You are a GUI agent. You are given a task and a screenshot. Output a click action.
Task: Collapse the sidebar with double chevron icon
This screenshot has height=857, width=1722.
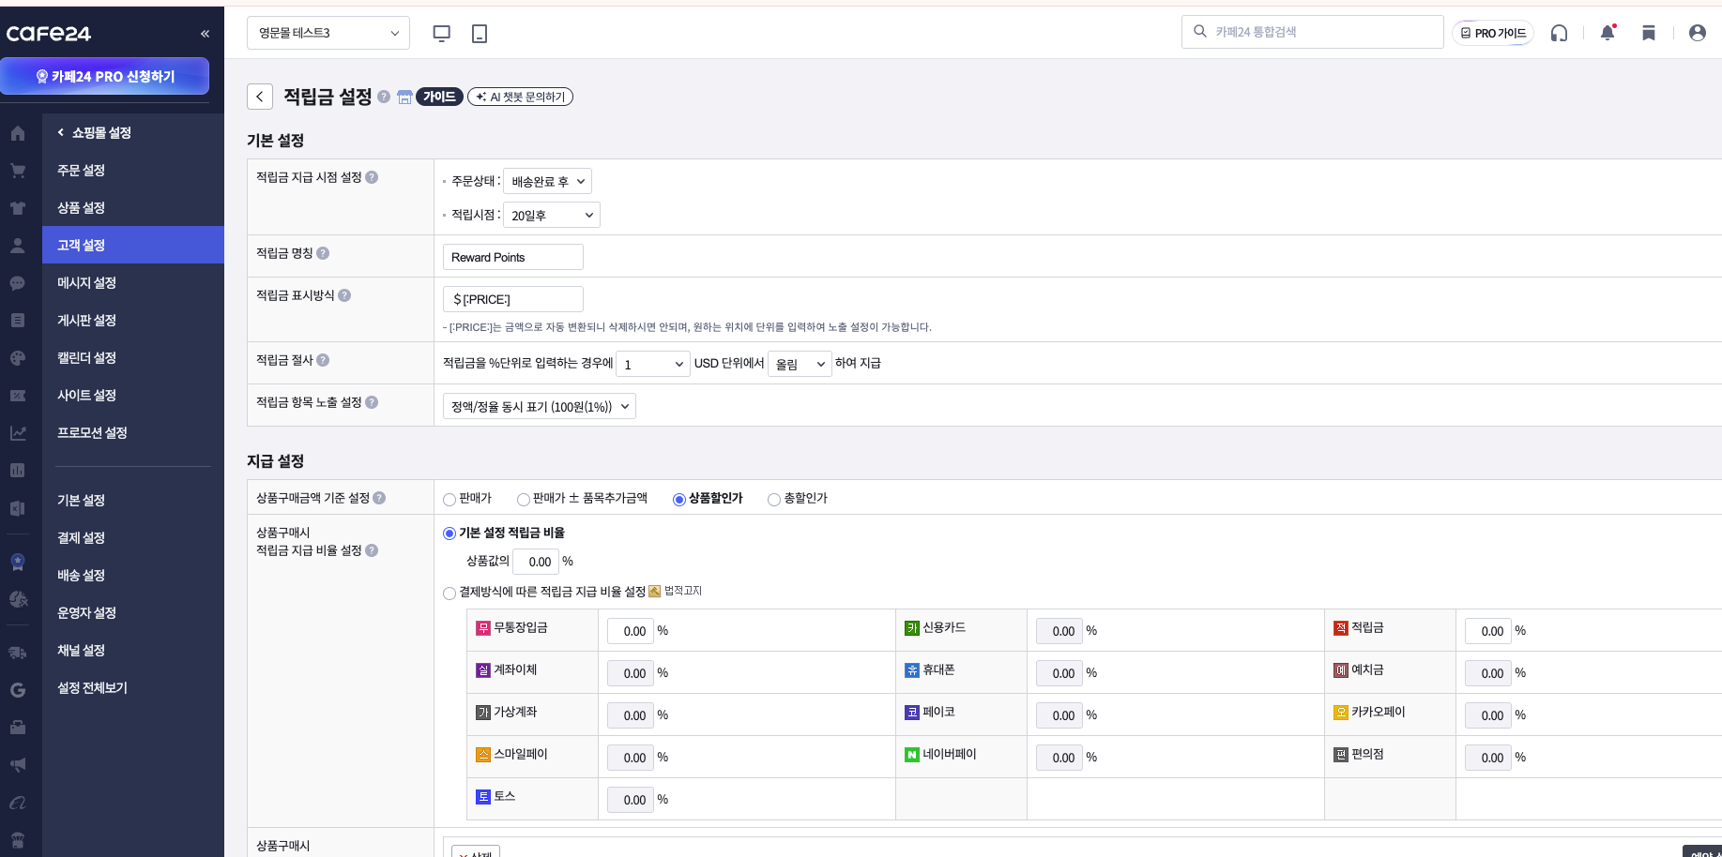click(205, 34)
